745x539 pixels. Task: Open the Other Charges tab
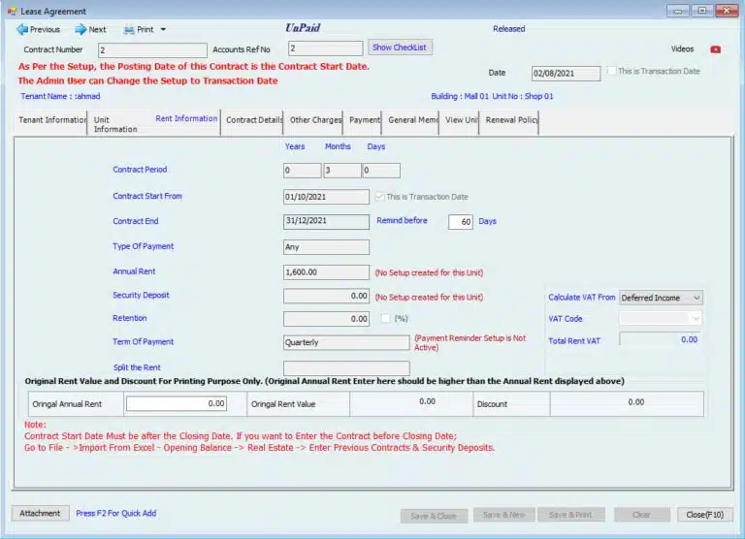click(315, 120)
